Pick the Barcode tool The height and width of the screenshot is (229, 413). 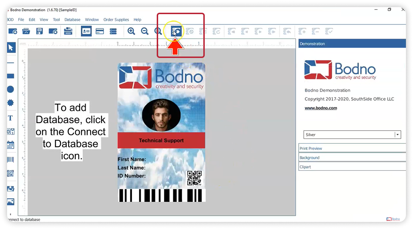coord(11,160)
